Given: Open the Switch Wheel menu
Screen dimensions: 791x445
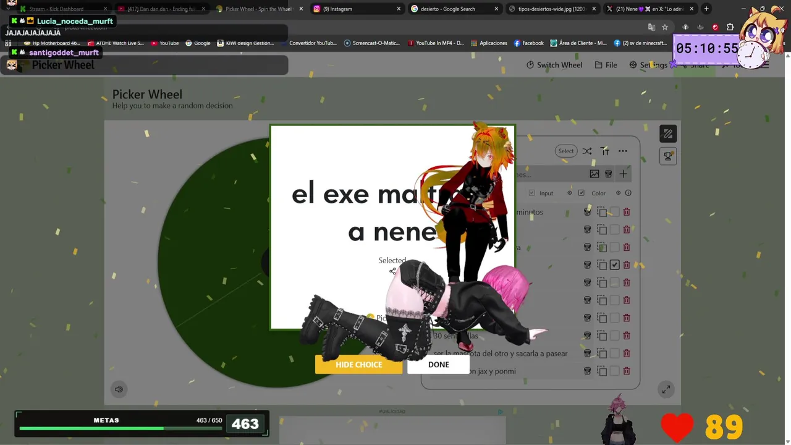Looking at the screenshot, I should 554,65.
